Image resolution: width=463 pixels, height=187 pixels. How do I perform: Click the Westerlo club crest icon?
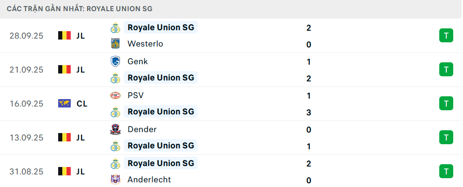pos(114,44)
